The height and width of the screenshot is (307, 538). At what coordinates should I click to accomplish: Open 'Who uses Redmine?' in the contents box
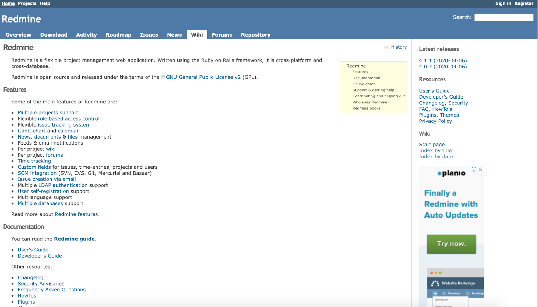(371, 102)
